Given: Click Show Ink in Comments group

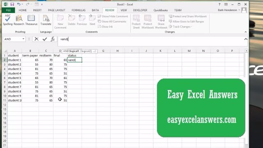Looking at the screenshot, I should tap(105, 26).
